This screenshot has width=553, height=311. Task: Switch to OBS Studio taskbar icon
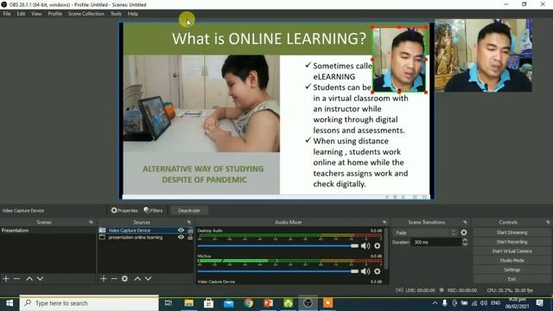coord(308,303)
